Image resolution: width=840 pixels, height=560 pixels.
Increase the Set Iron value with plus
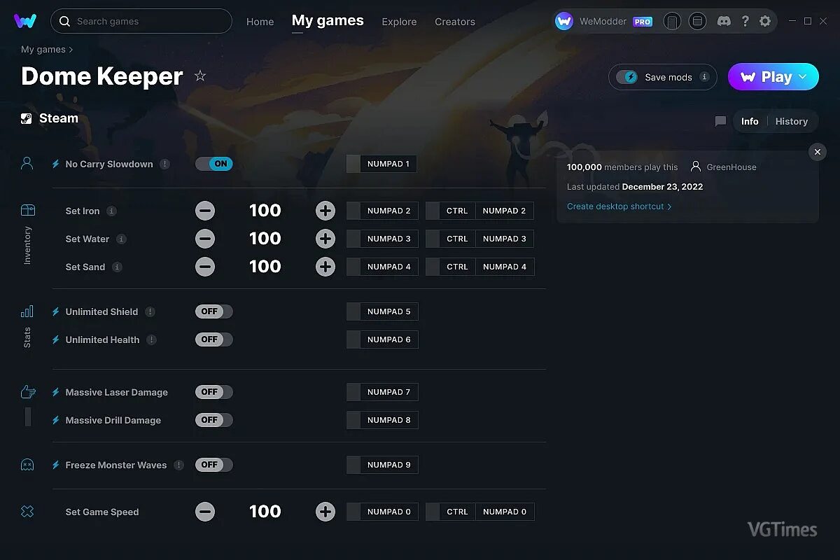coord(325,211)
